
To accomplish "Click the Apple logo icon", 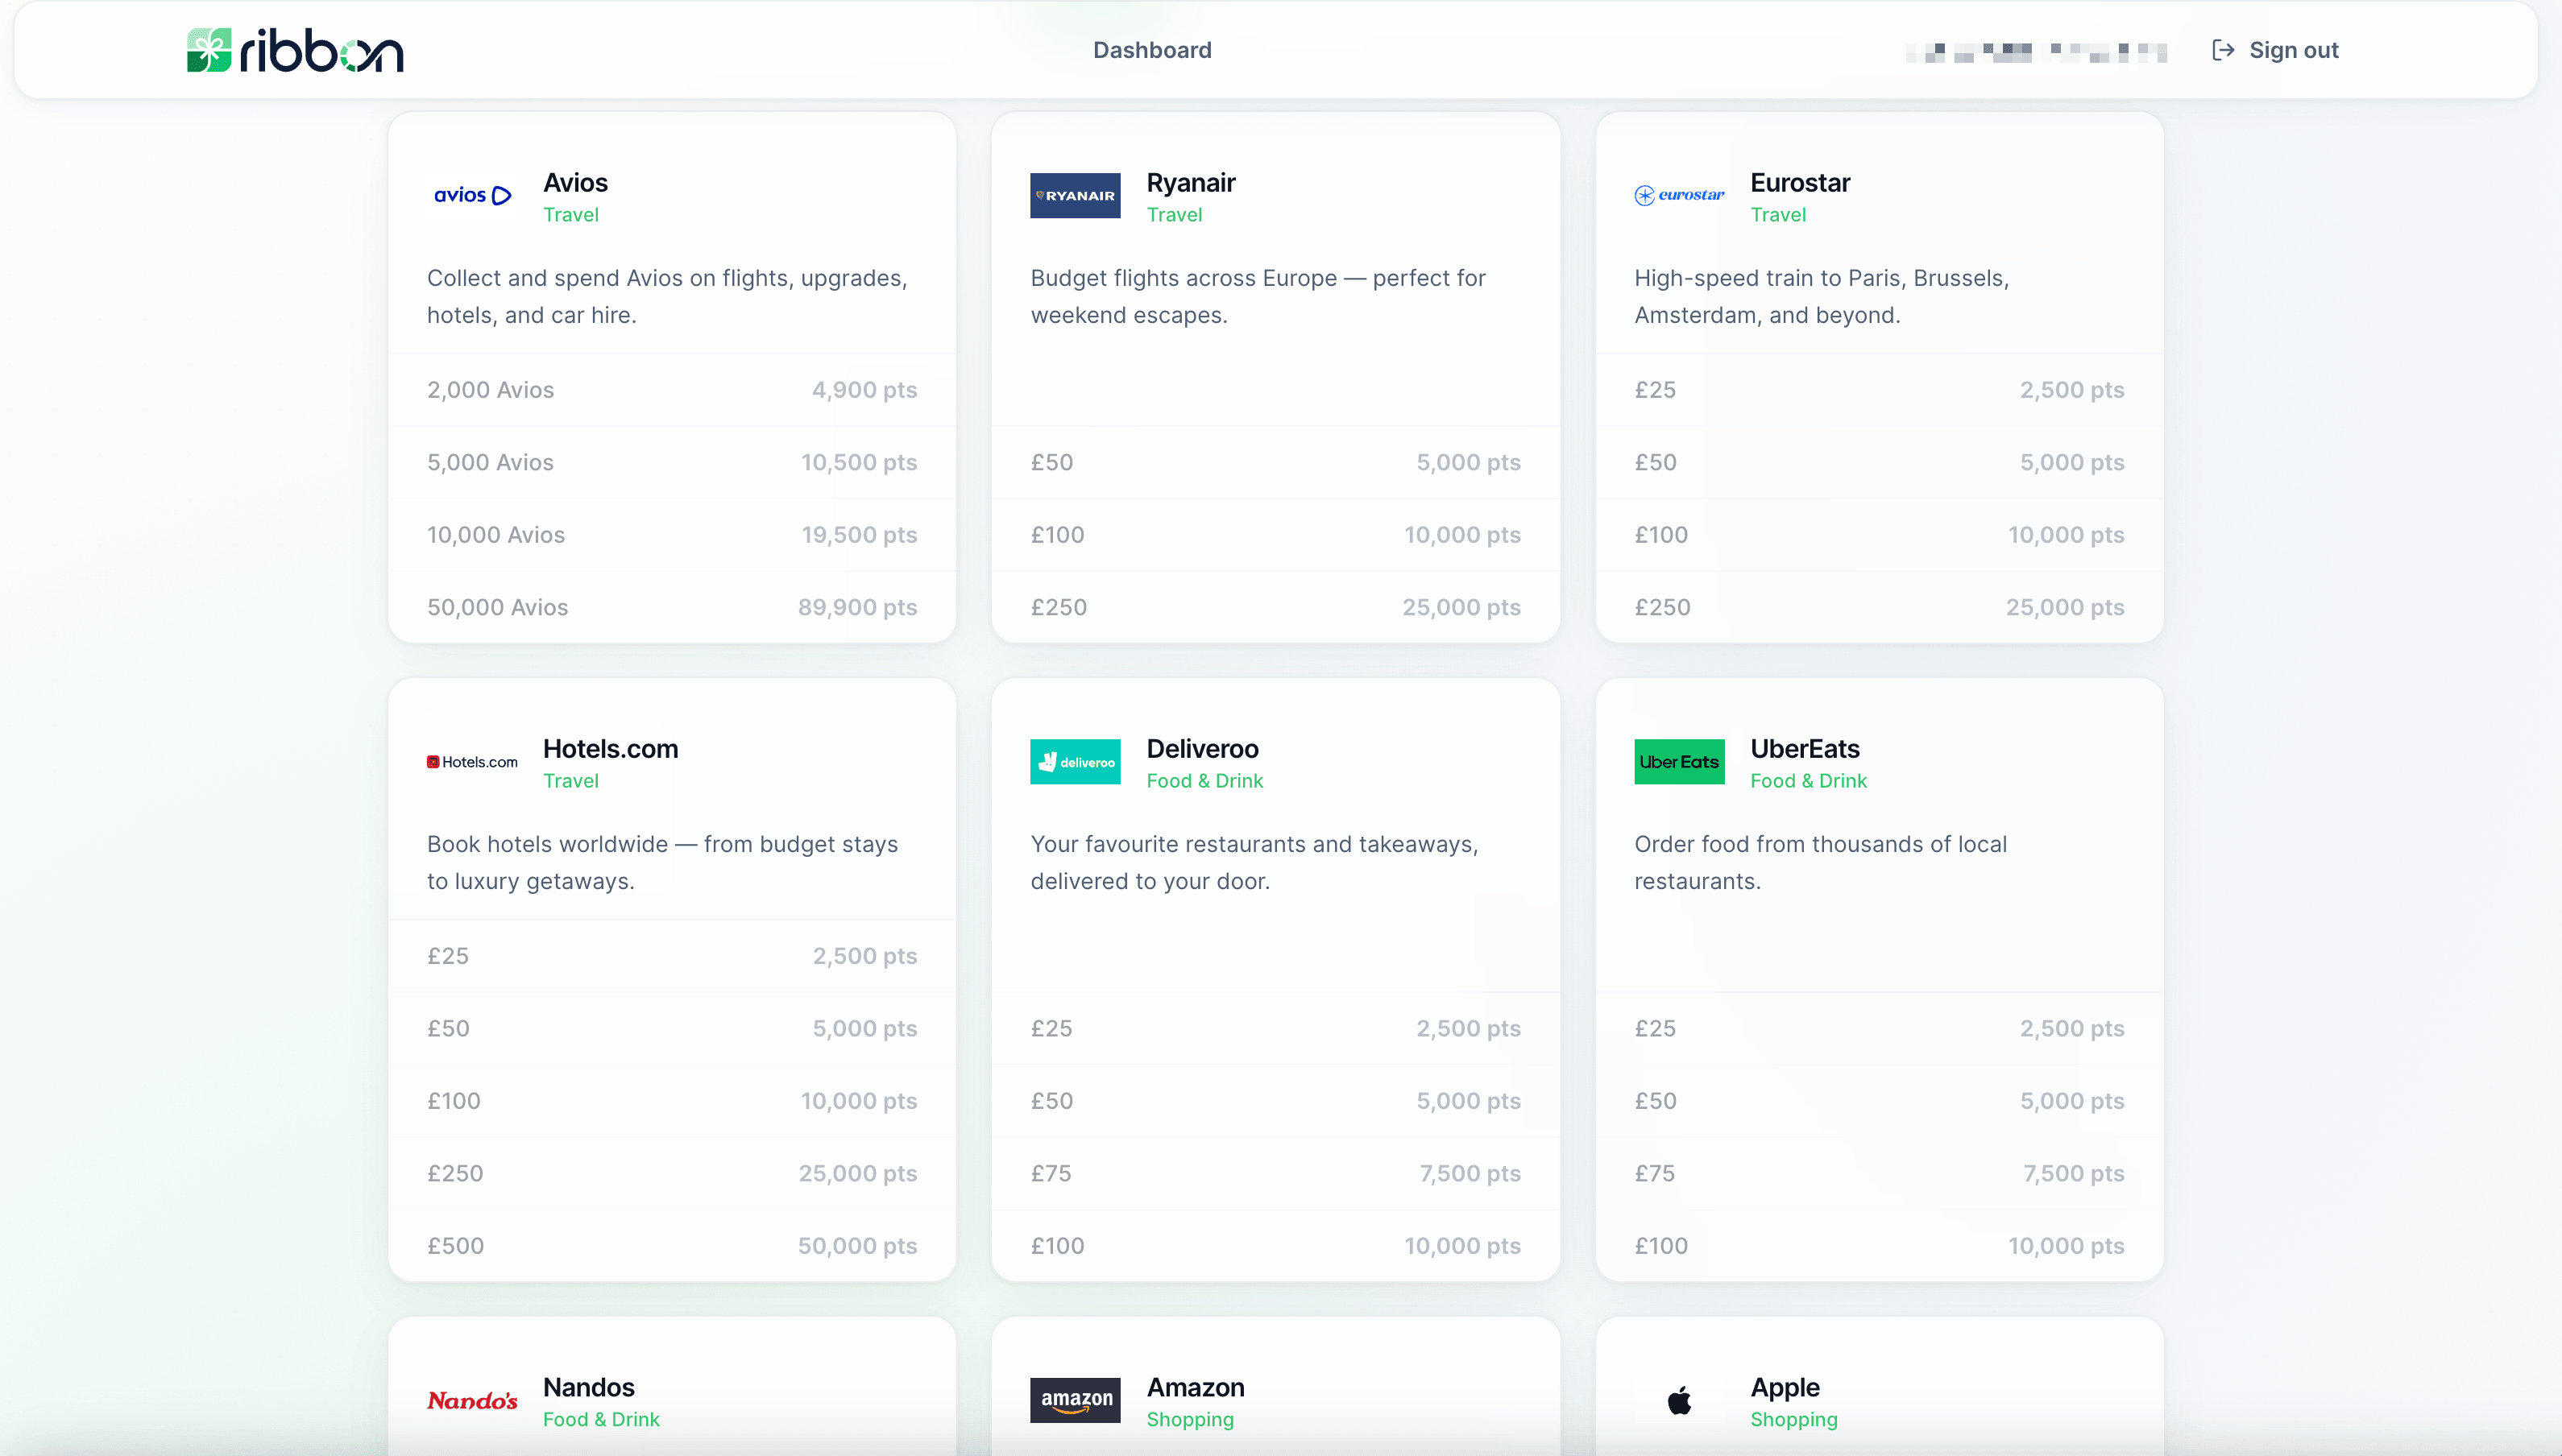I will (1679, 1400).
